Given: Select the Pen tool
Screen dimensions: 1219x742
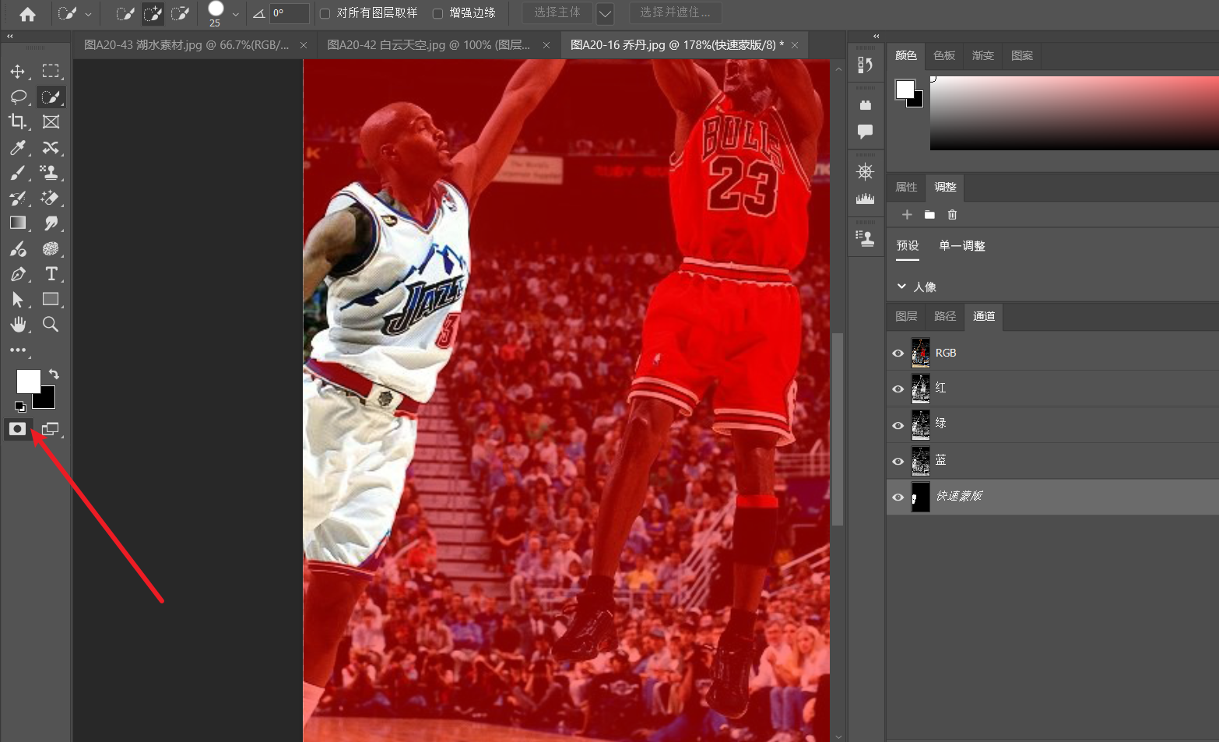Looking at the screenshot, I should coord(17,274).
